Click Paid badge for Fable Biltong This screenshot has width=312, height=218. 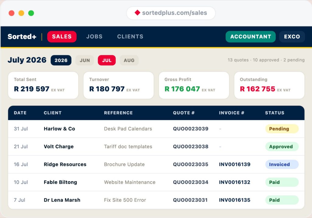pyautogui.click(x=282, y=182)
